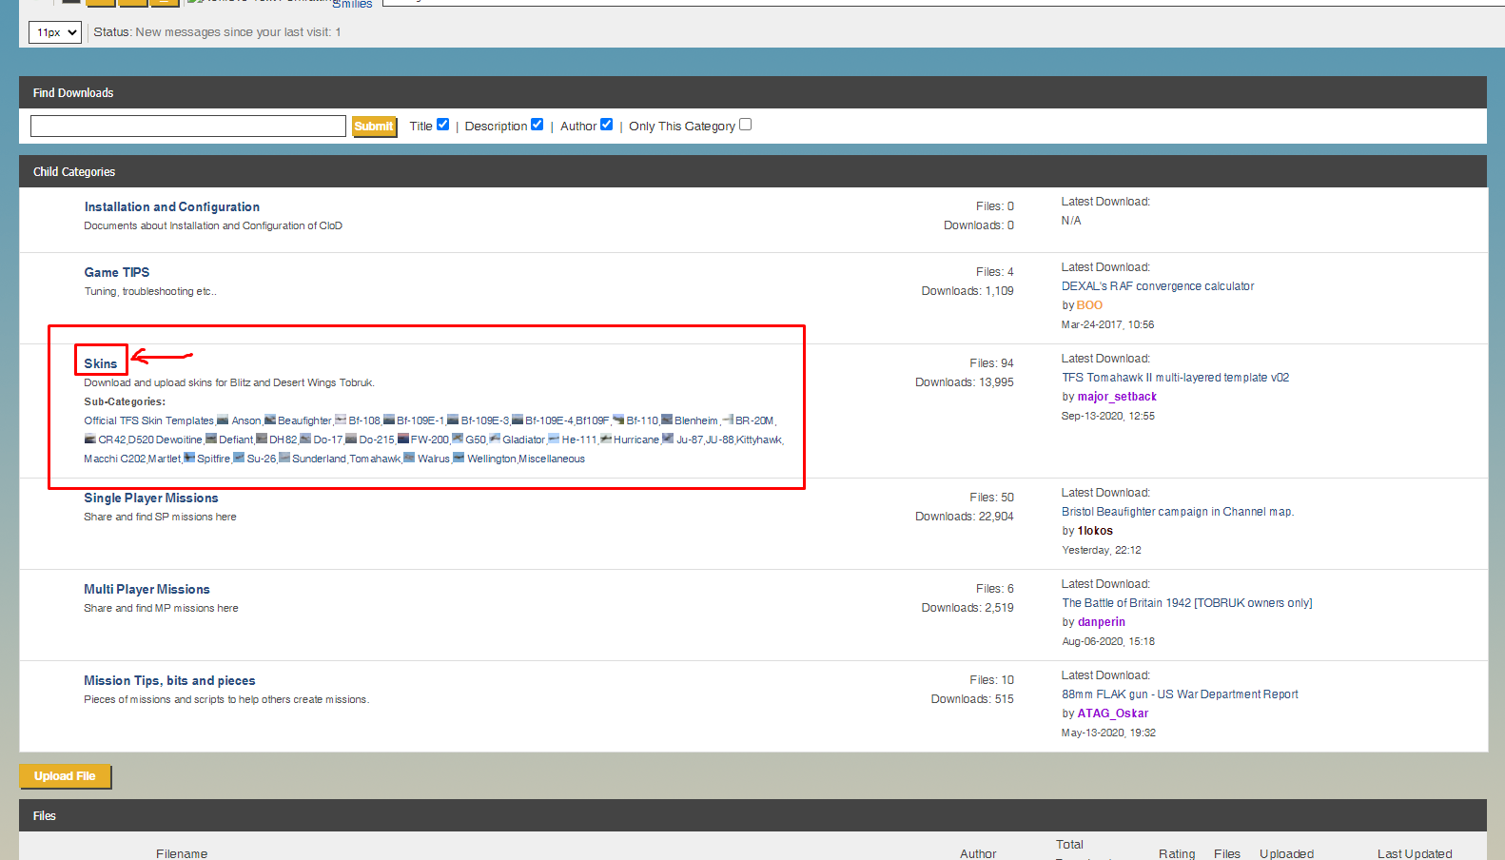Viewport: 1505px width, 860px height.
Task: Uncheck the Description search checkbox
Action: (x=537, y=125)
